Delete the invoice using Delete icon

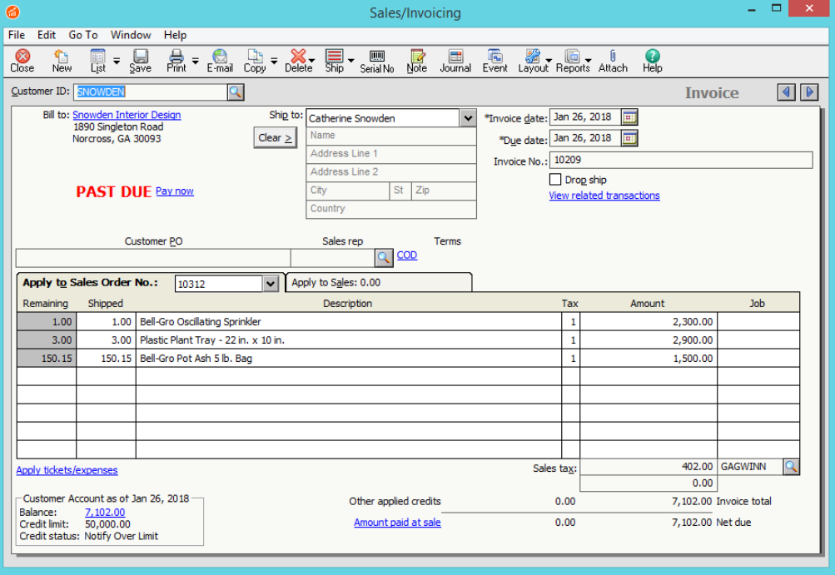(296, 61)
